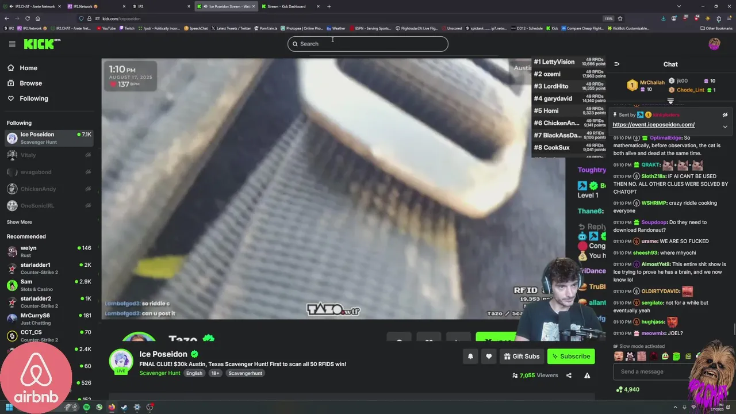Open the user profile avatar menu
The height and width of the screenshot is (414, 736).
click(x=714, y=44)
